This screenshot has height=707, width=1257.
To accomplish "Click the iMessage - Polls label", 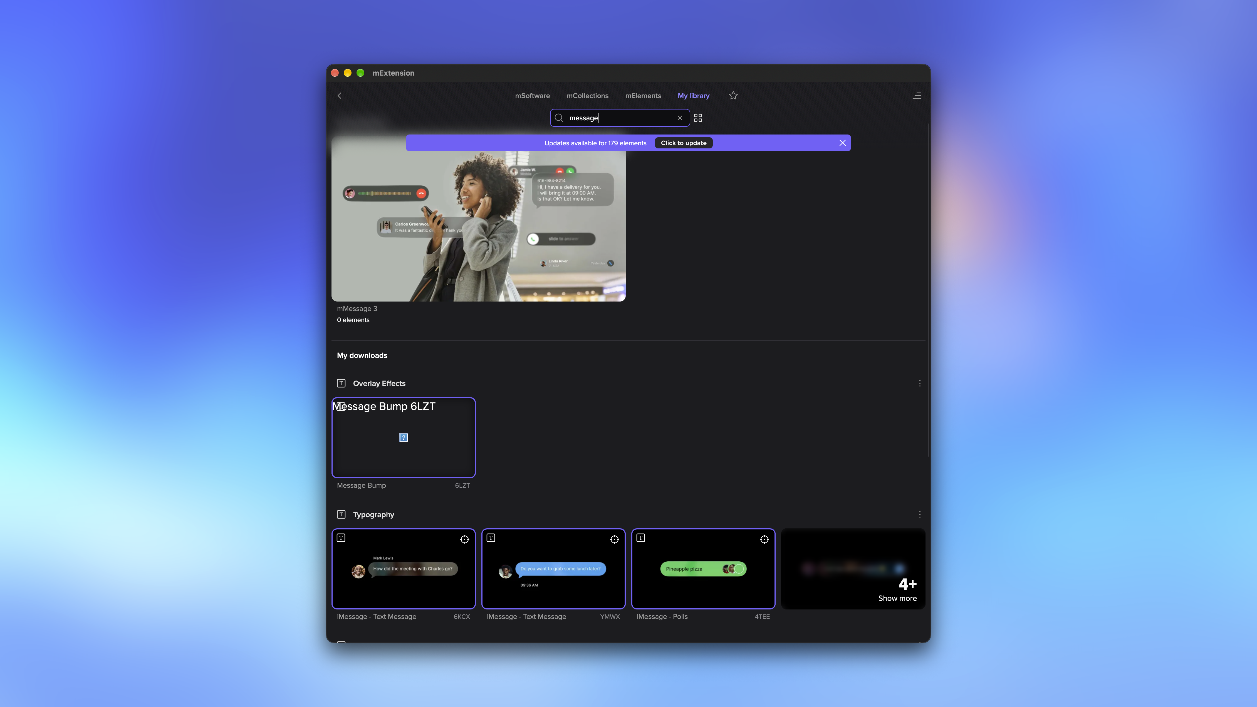I will coord(662,616).
